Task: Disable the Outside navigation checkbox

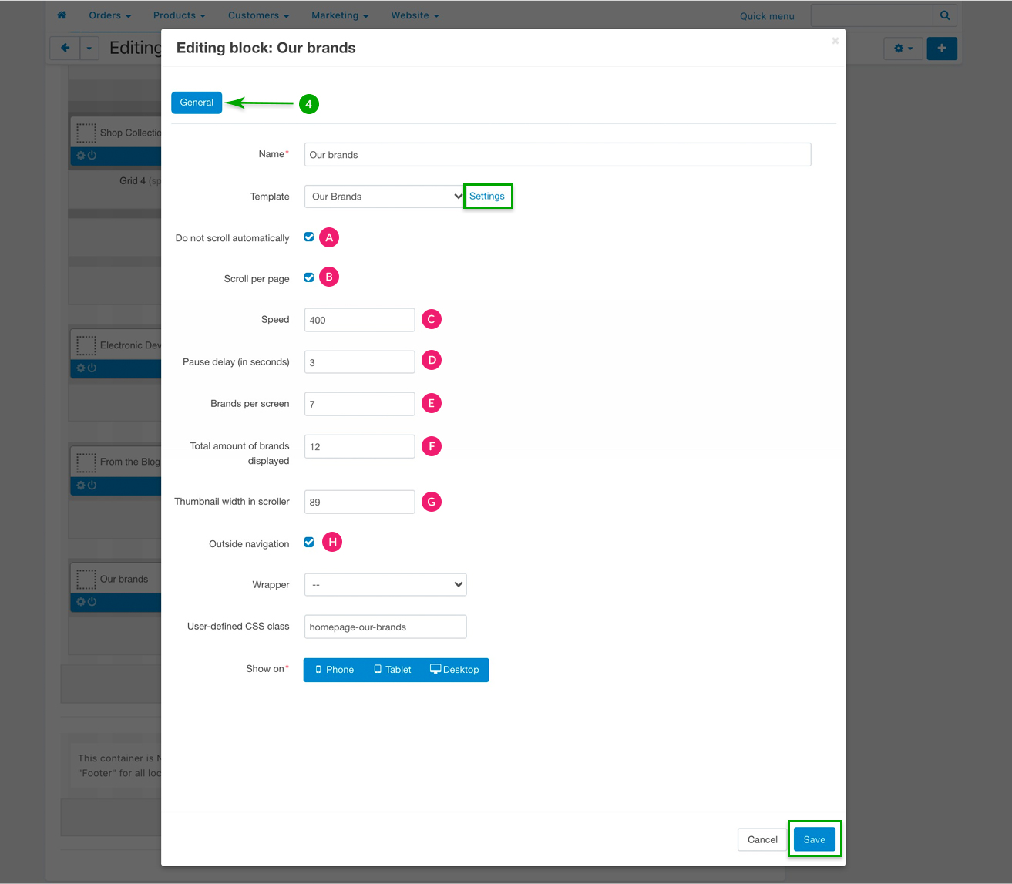Action: coord(309,543)
